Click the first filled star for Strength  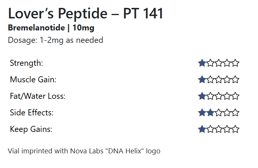tap(202, 63)
